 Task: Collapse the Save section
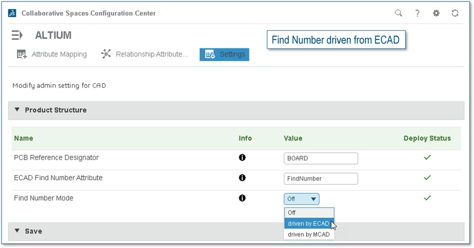[17, 231]
